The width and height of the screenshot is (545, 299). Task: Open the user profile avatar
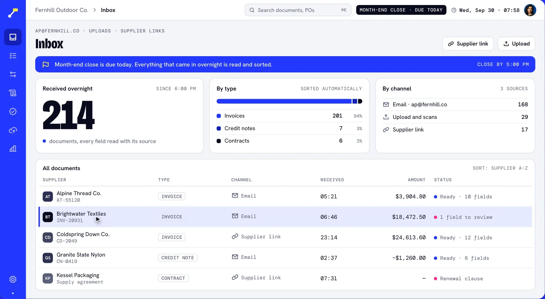pyautogui.click(x=530, y=10)
